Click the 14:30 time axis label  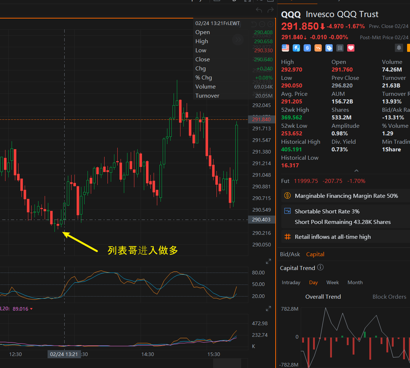(x=147, y=354)
